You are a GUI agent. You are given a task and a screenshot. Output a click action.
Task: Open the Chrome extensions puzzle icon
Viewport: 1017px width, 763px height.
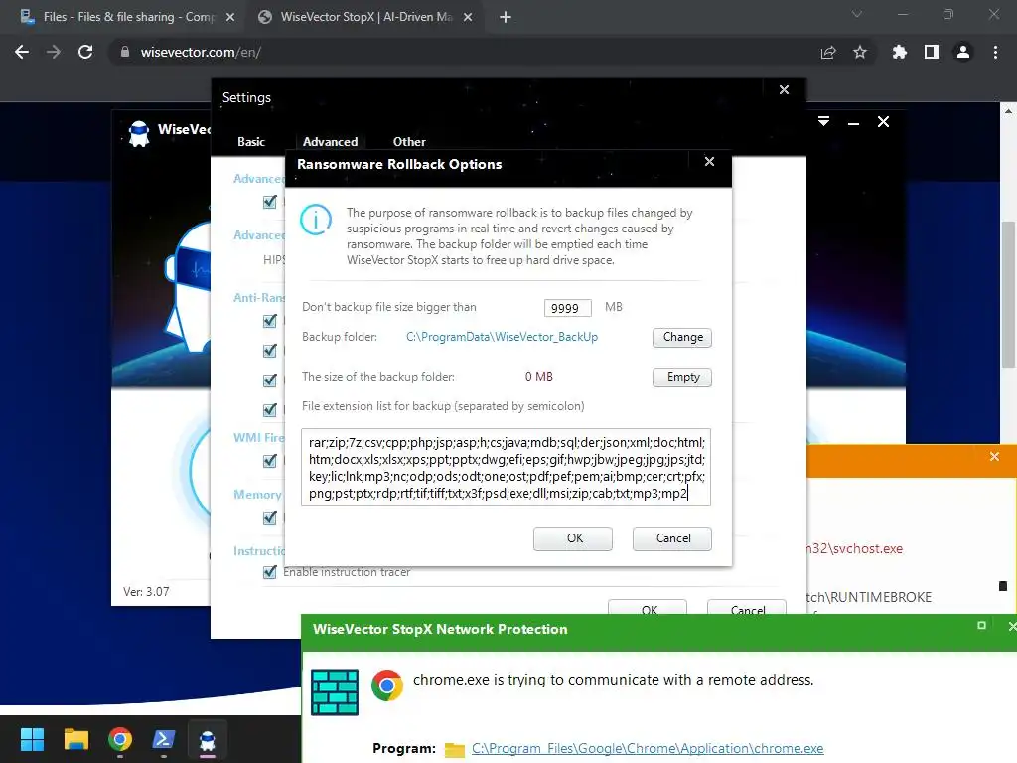click(900, 52)
